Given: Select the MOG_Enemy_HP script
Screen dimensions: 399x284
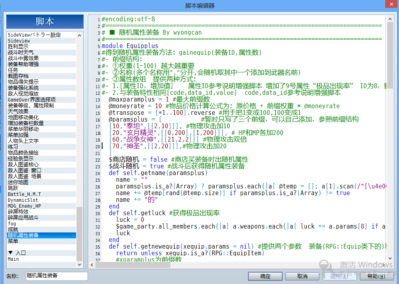Looking at the screenshot, I should (42, 206).
